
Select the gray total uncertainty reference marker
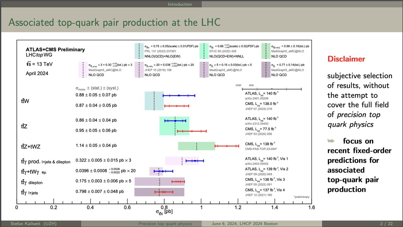pos(272,89)
